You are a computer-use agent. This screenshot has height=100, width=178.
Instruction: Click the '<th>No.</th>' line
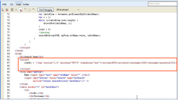[36, 93]
